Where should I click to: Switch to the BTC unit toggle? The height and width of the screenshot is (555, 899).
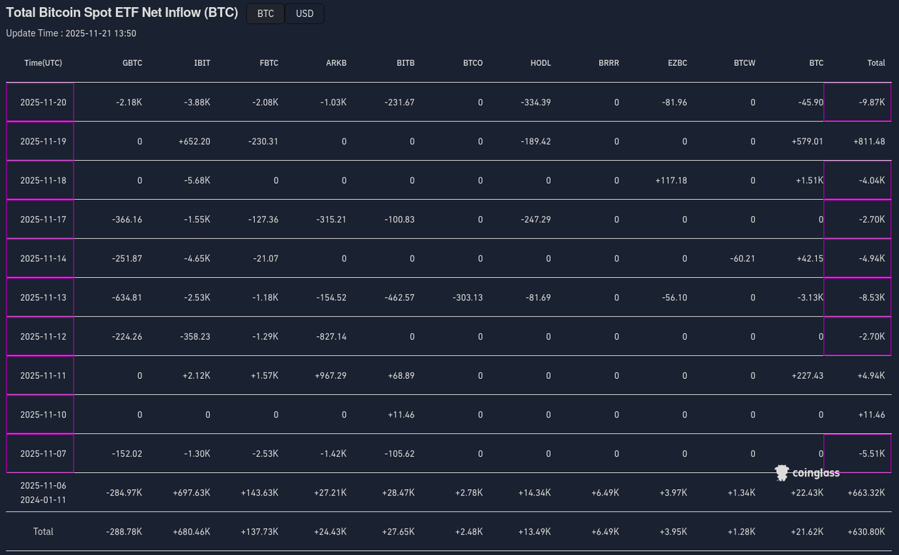[265, 13]
